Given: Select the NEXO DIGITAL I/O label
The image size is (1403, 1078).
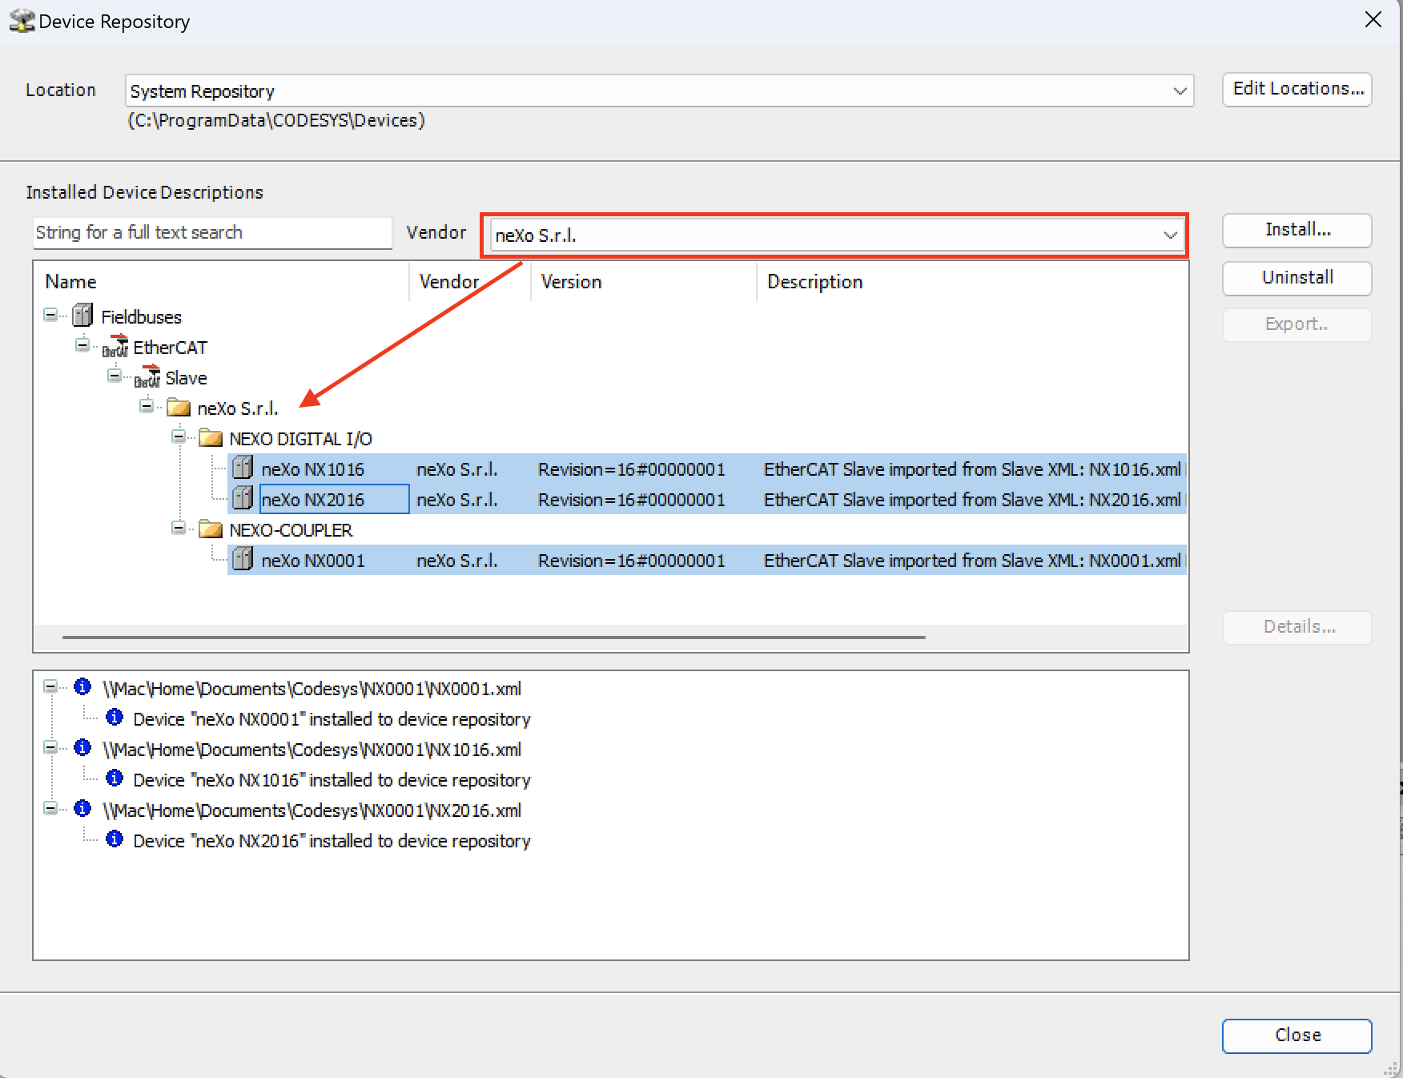Looking at the screenshot, I should pos(301,439).
